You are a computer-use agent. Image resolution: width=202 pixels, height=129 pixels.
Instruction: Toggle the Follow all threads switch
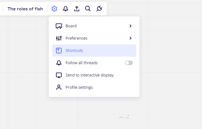coord(129,63)
